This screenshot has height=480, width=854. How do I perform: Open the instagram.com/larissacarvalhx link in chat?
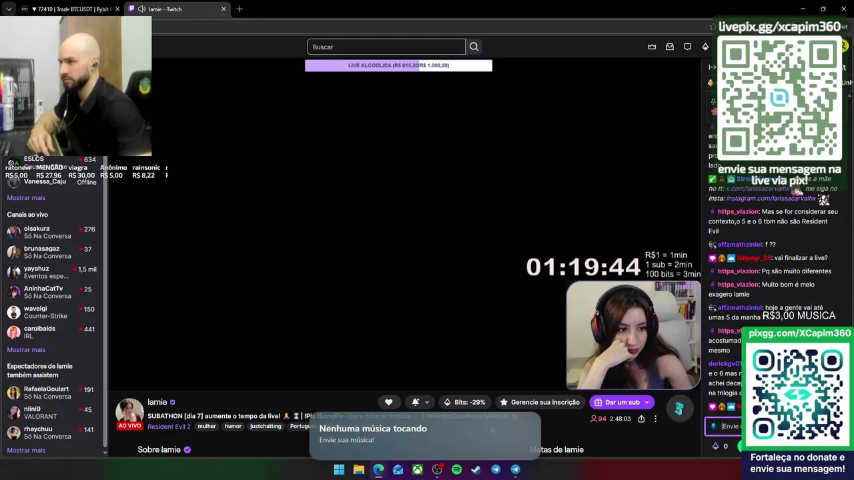pyautogui.click(x=771, y=199)
